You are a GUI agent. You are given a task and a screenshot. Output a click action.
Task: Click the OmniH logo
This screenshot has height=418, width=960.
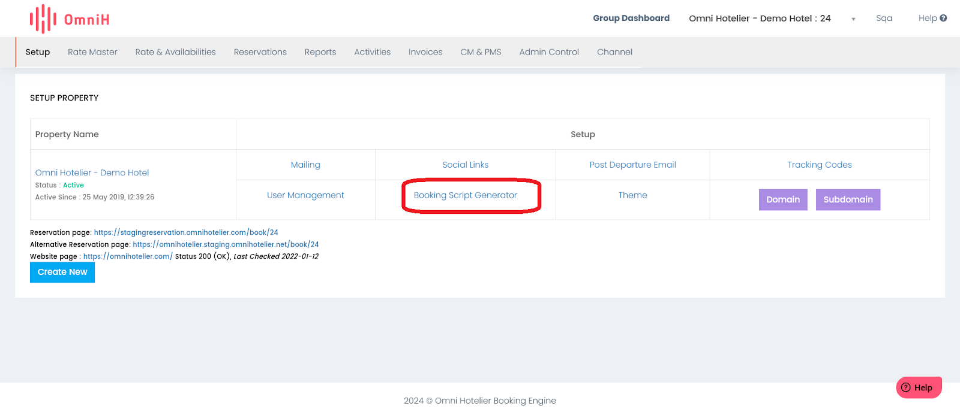[x=70, y=19]
